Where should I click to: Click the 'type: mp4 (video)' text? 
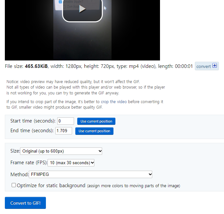pyautogui.click(x=136, y=66)
